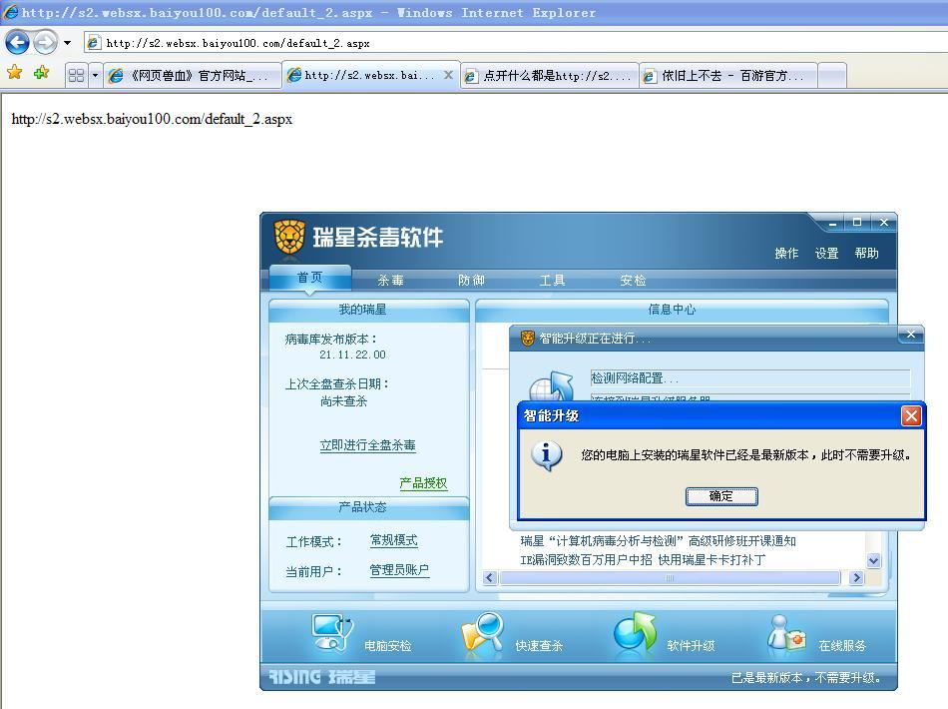The image size is (948, 709).
Task: Click the IE Forward navigation arrow
Action: point(44,43)
